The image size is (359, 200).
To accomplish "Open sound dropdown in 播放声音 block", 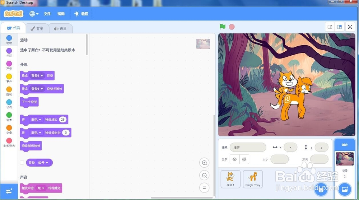I will [x=41, y=188].
